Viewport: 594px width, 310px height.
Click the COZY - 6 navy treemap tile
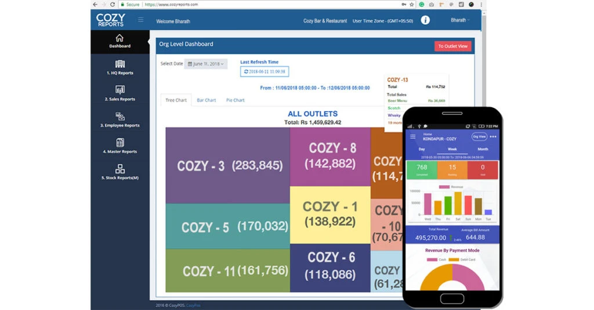click(x=330, y=268)
